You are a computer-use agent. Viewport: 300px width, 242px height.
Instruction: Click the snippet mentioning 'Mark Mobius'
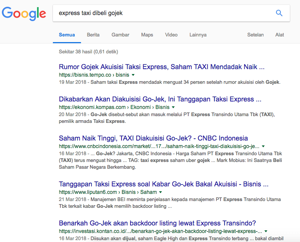pyautogui.click(x=170, y=160)
